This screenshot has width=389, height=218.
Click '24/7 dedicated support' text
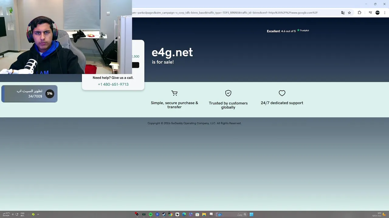coord(282,103)
